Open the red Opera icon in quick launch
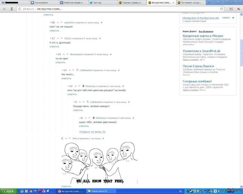 [x=39, y=191]
